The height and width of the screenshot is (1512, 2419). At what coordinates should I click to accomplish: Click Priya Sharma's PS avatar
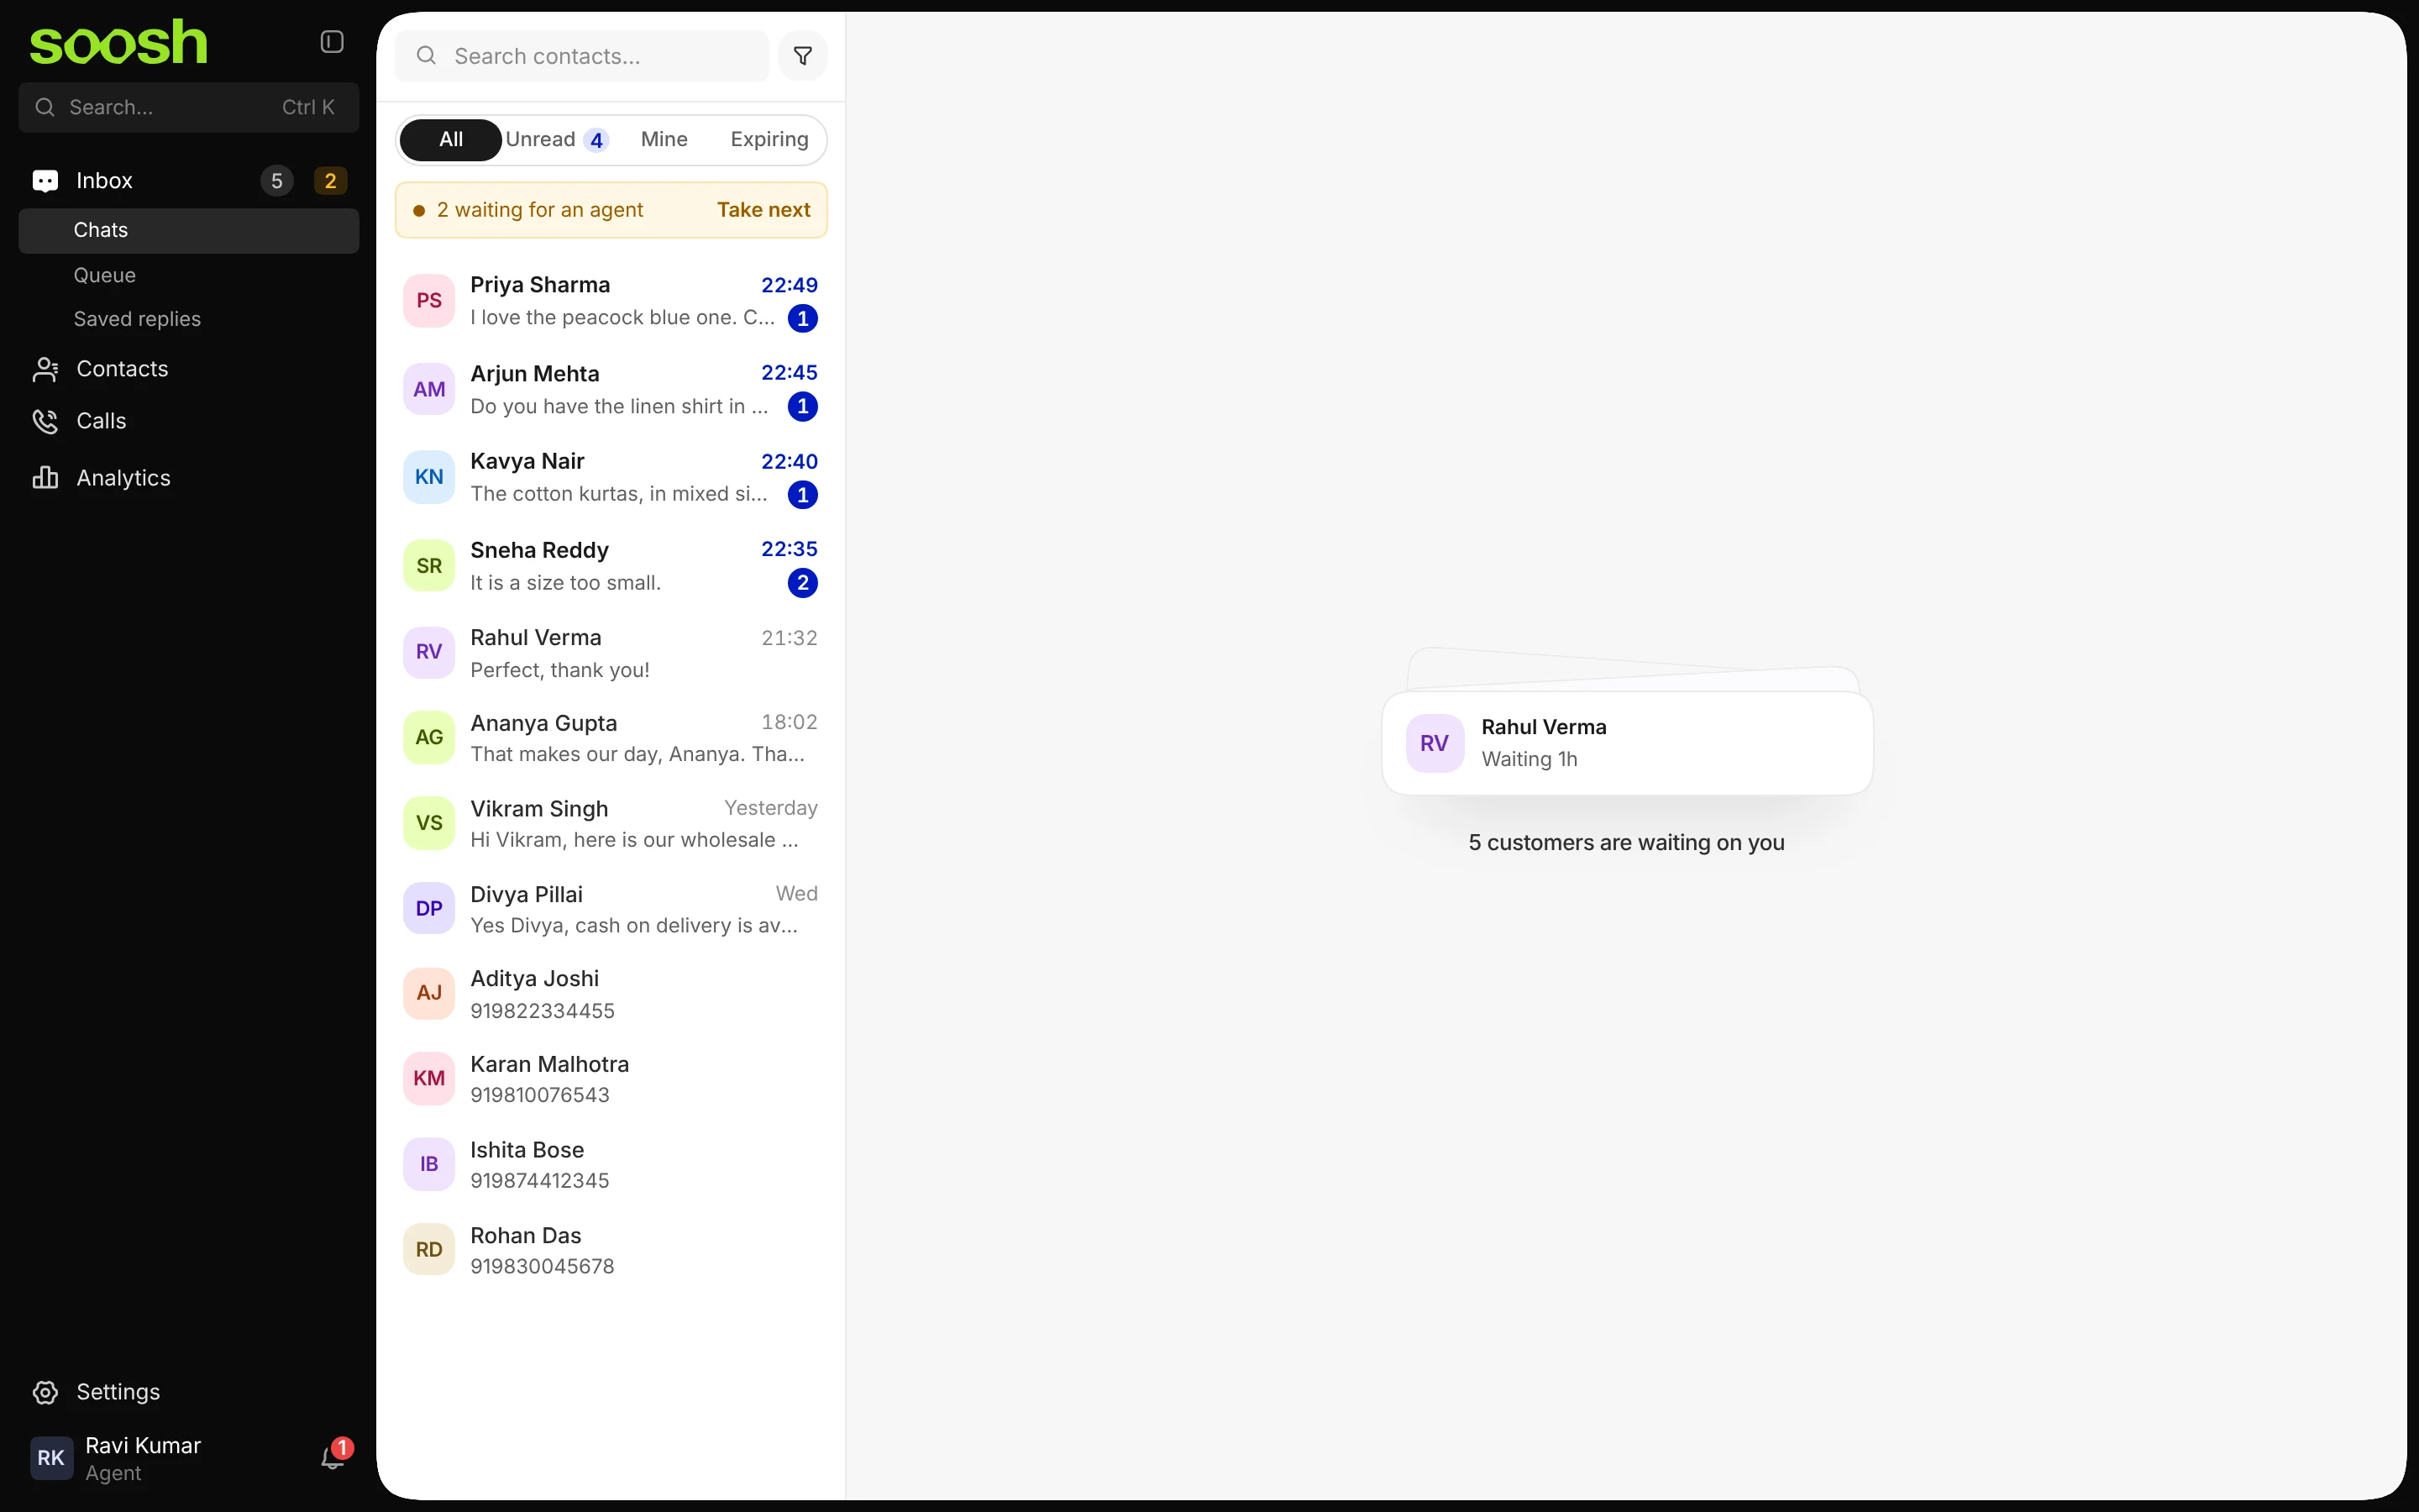[x=429, y=301]
